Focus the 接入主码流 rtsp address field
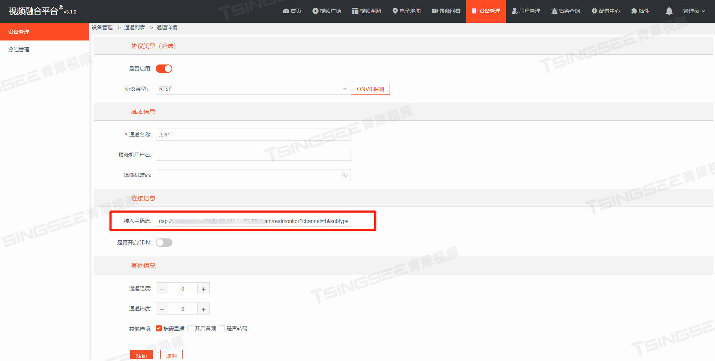 (x=253, y=221)
